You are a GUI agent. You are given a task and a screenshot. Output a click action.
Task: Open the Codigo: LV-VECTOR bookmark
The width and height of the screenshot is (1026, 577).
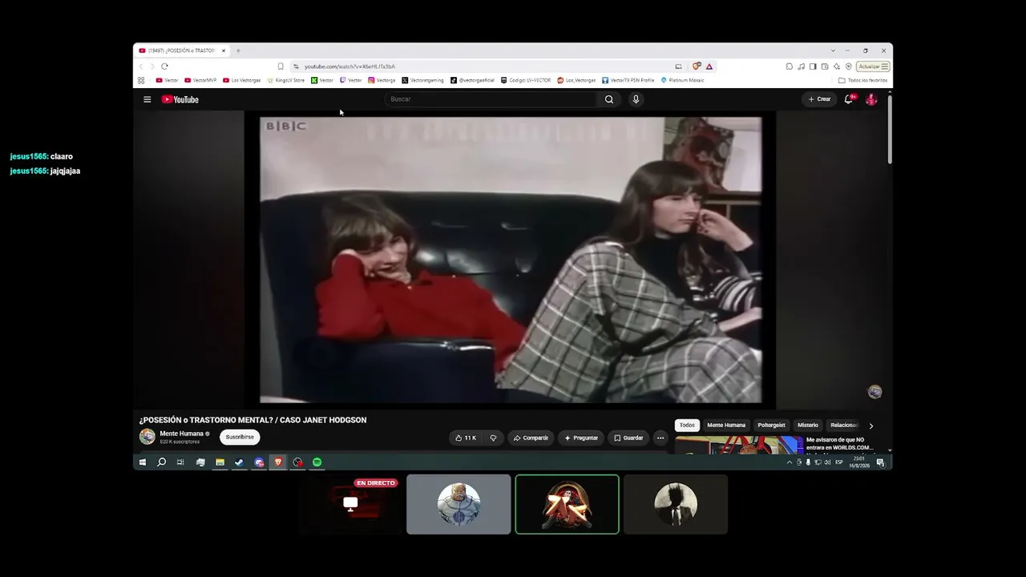tap(526, 80)
